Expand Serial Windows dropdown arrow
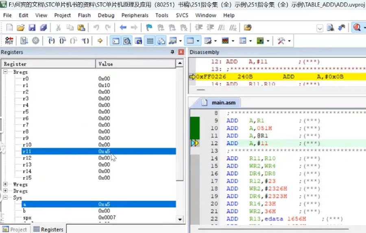This screenshot has width=366, height=233. tap(215, 41)
